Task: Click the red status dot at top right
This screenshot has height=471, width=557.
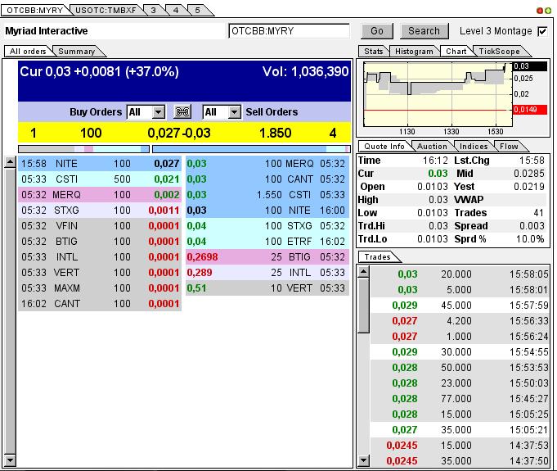Action: coord(540,11)
